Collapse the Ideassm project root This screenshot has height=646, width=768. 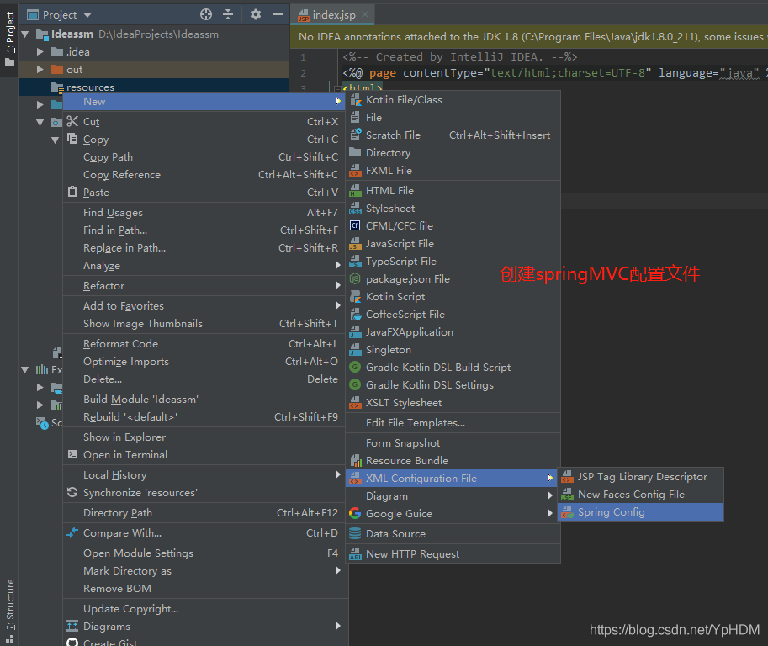click(x=24, y=34)
